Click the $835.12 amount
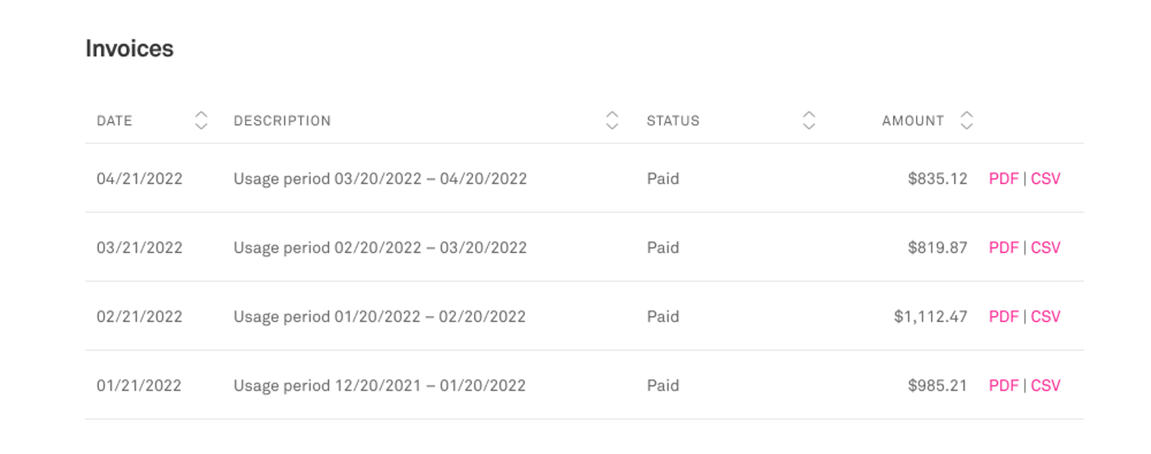 (937, 178)
